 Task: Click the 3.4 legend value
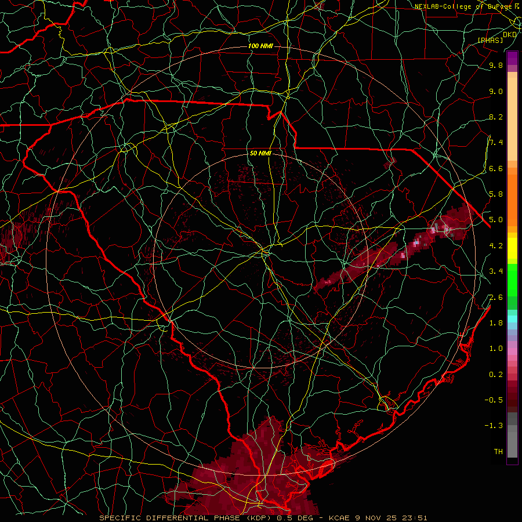[x=496, y=271]
